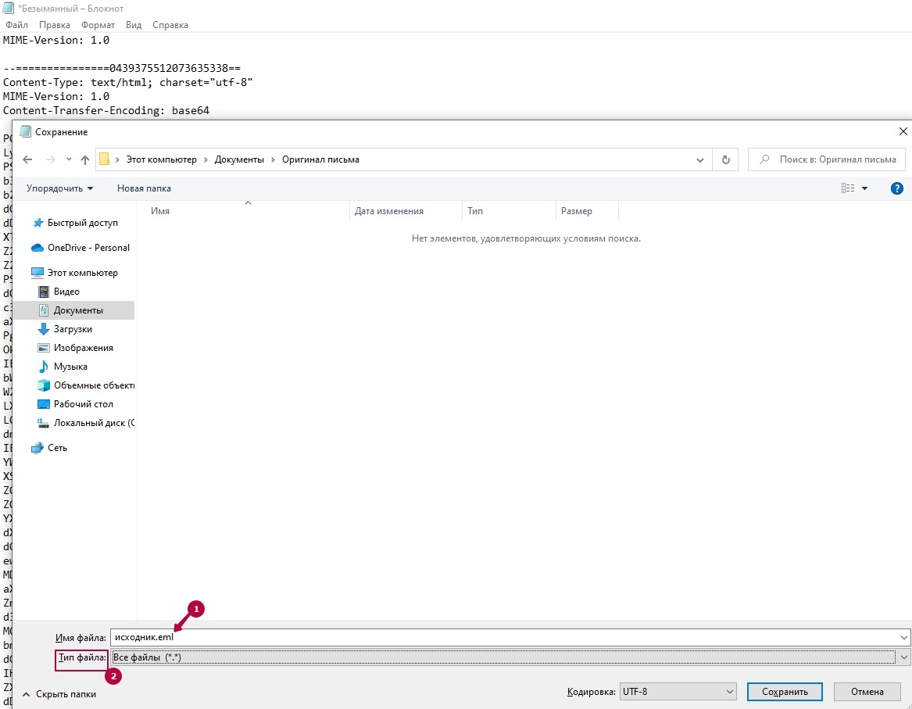Image resolution: width=912 pixels, height=709 pixels.
Task: Open the Музыка folder
Action: 70,367
